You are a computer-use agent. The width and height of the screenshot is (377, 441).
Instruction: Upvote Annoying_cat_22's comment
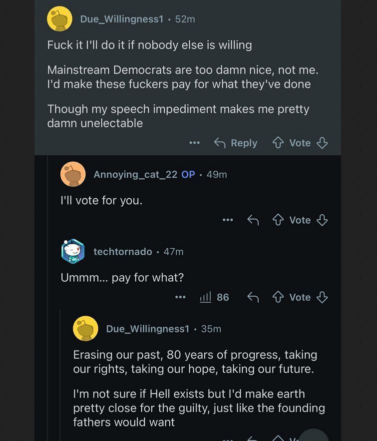coord(278,220)
